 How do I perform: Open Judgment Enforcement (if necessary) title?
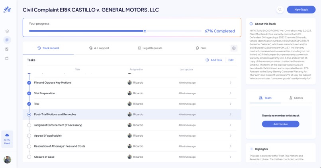click(58, 125)
